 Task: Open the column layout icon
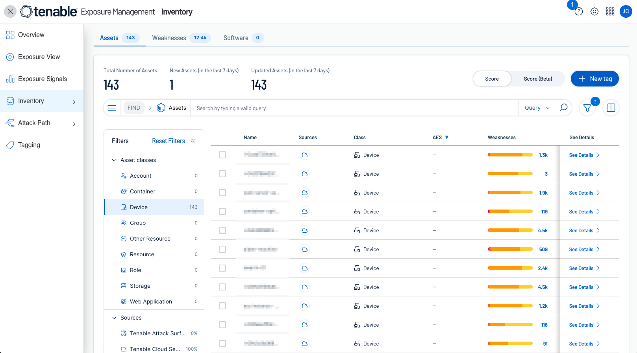coord(611,108)
